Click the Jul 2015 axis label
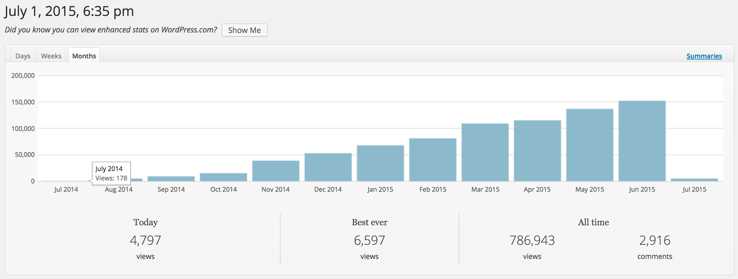Image resolution: width=738 pixels, height=279 pixels. (x=694, y=189)
